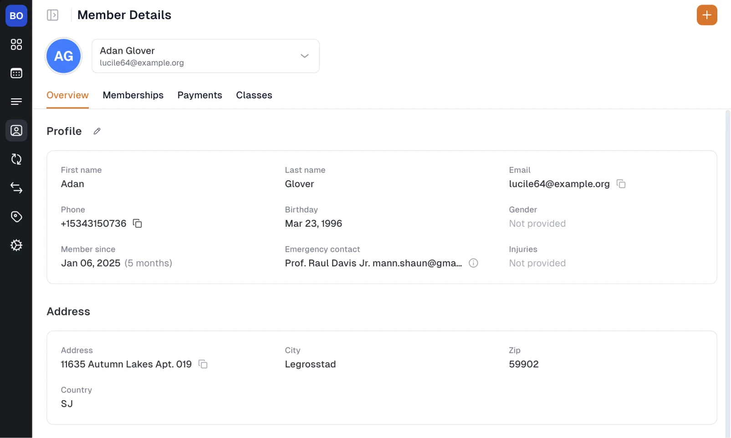Edit the profile with the pencil icon

(x=97, y=131)
